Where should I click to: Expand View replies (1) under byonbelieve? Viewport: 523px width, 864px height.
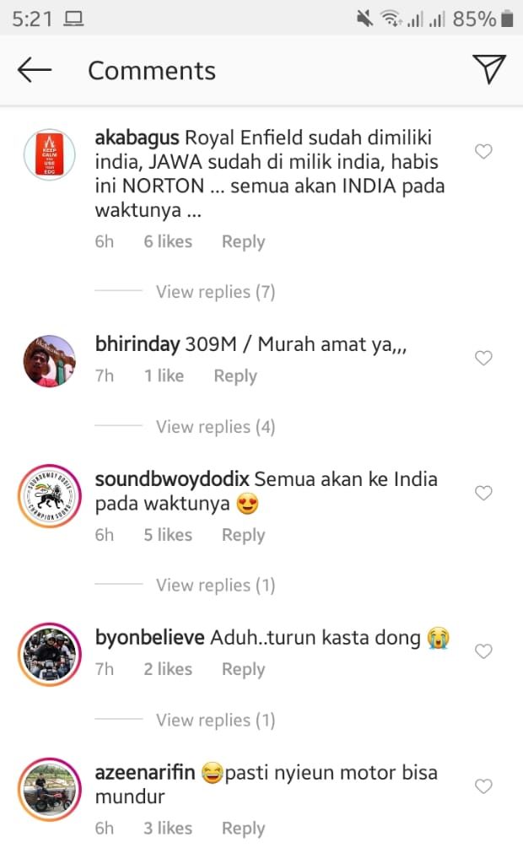[215, 721]
